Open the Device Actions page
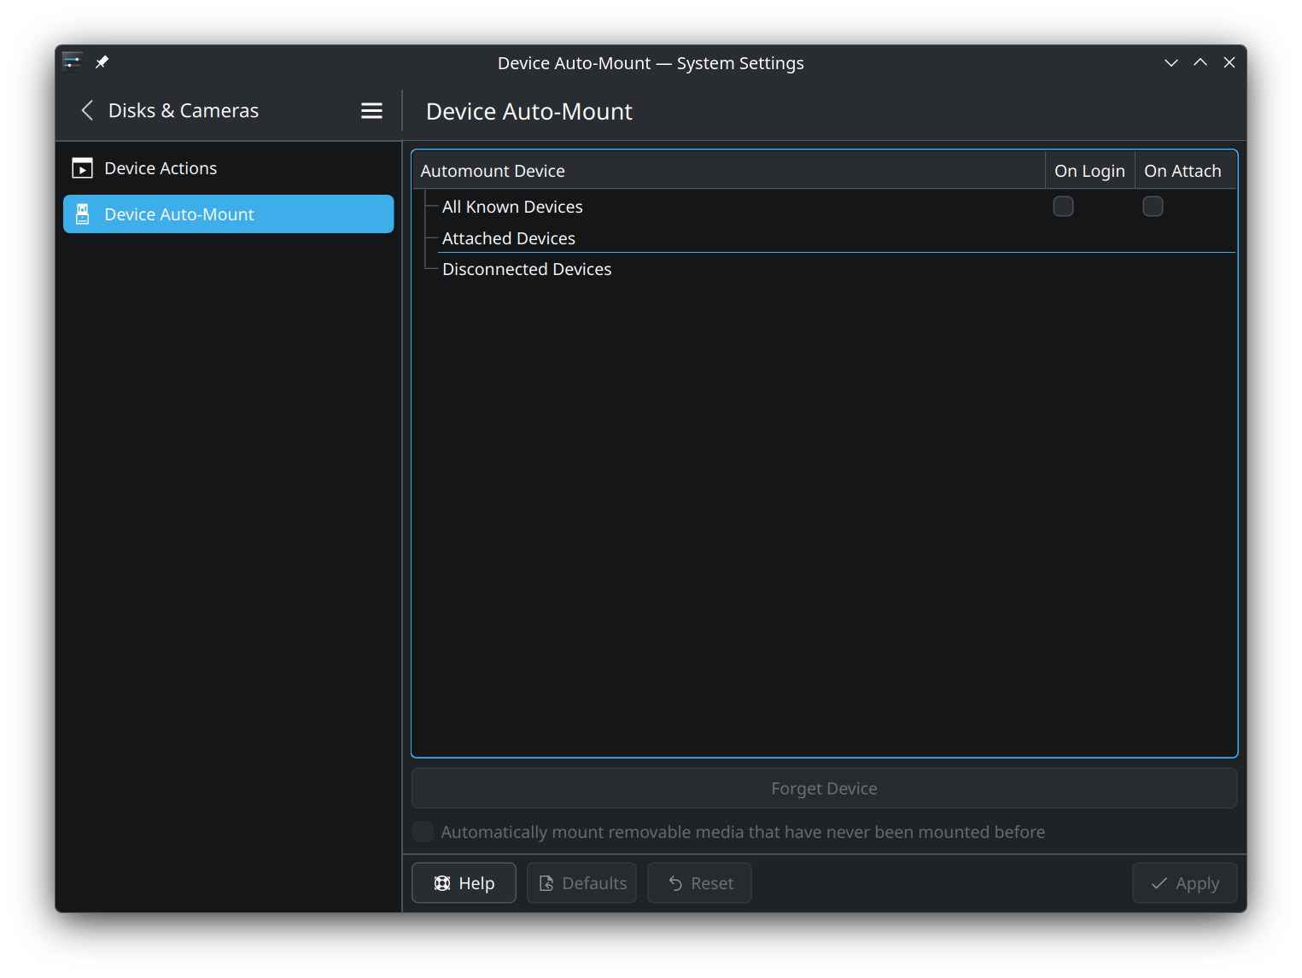Image resolution: width=1302 pixels, height=978 pixels. tap(161, 168)
